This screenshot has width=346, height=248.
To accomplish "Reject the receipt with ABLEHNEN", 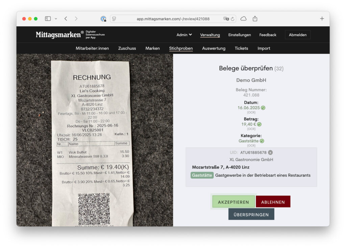I will tap(273, 202).
